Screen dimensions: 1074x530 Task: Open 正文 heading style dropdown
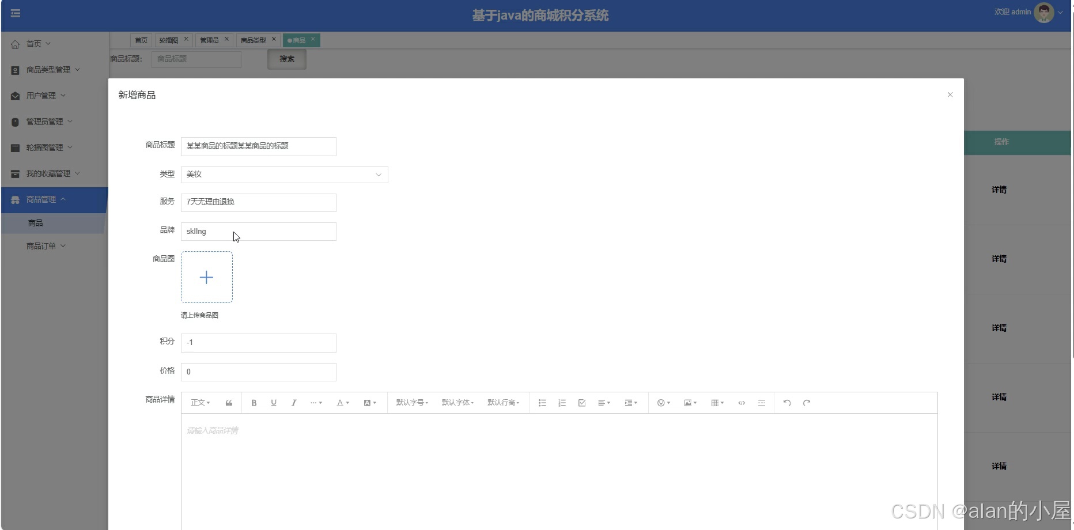[x=201, y=403]
